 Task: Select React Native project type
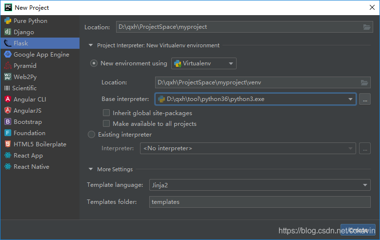click(x=40, y=166)
